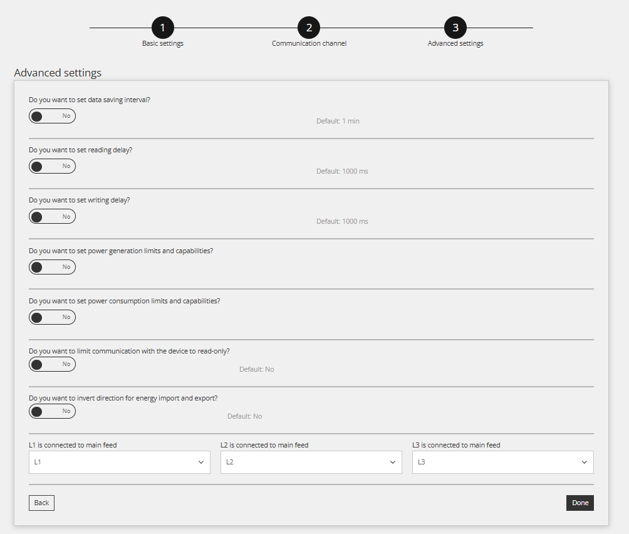The width and height of the screenshot is (629, 534).
Task: Turn on the reading delay toggle
Action: pyautogui.click(x=52, y=166)
